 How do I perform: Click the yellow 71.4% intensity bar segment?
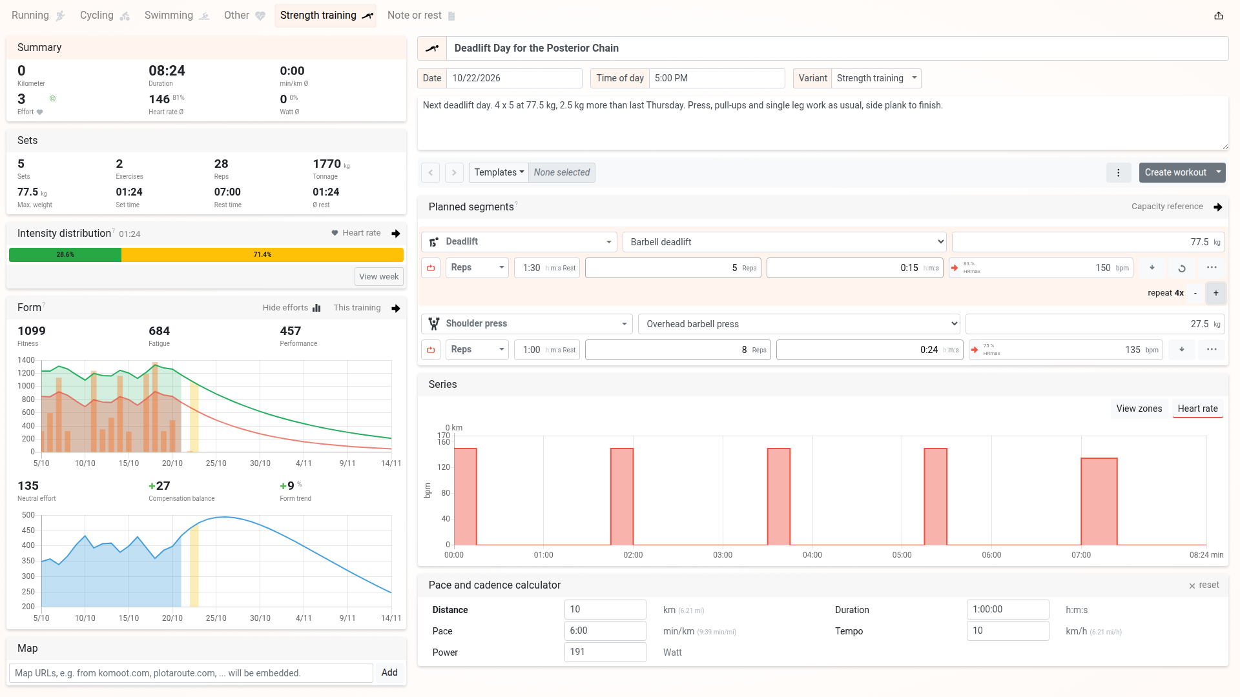[x=262, y=255]
